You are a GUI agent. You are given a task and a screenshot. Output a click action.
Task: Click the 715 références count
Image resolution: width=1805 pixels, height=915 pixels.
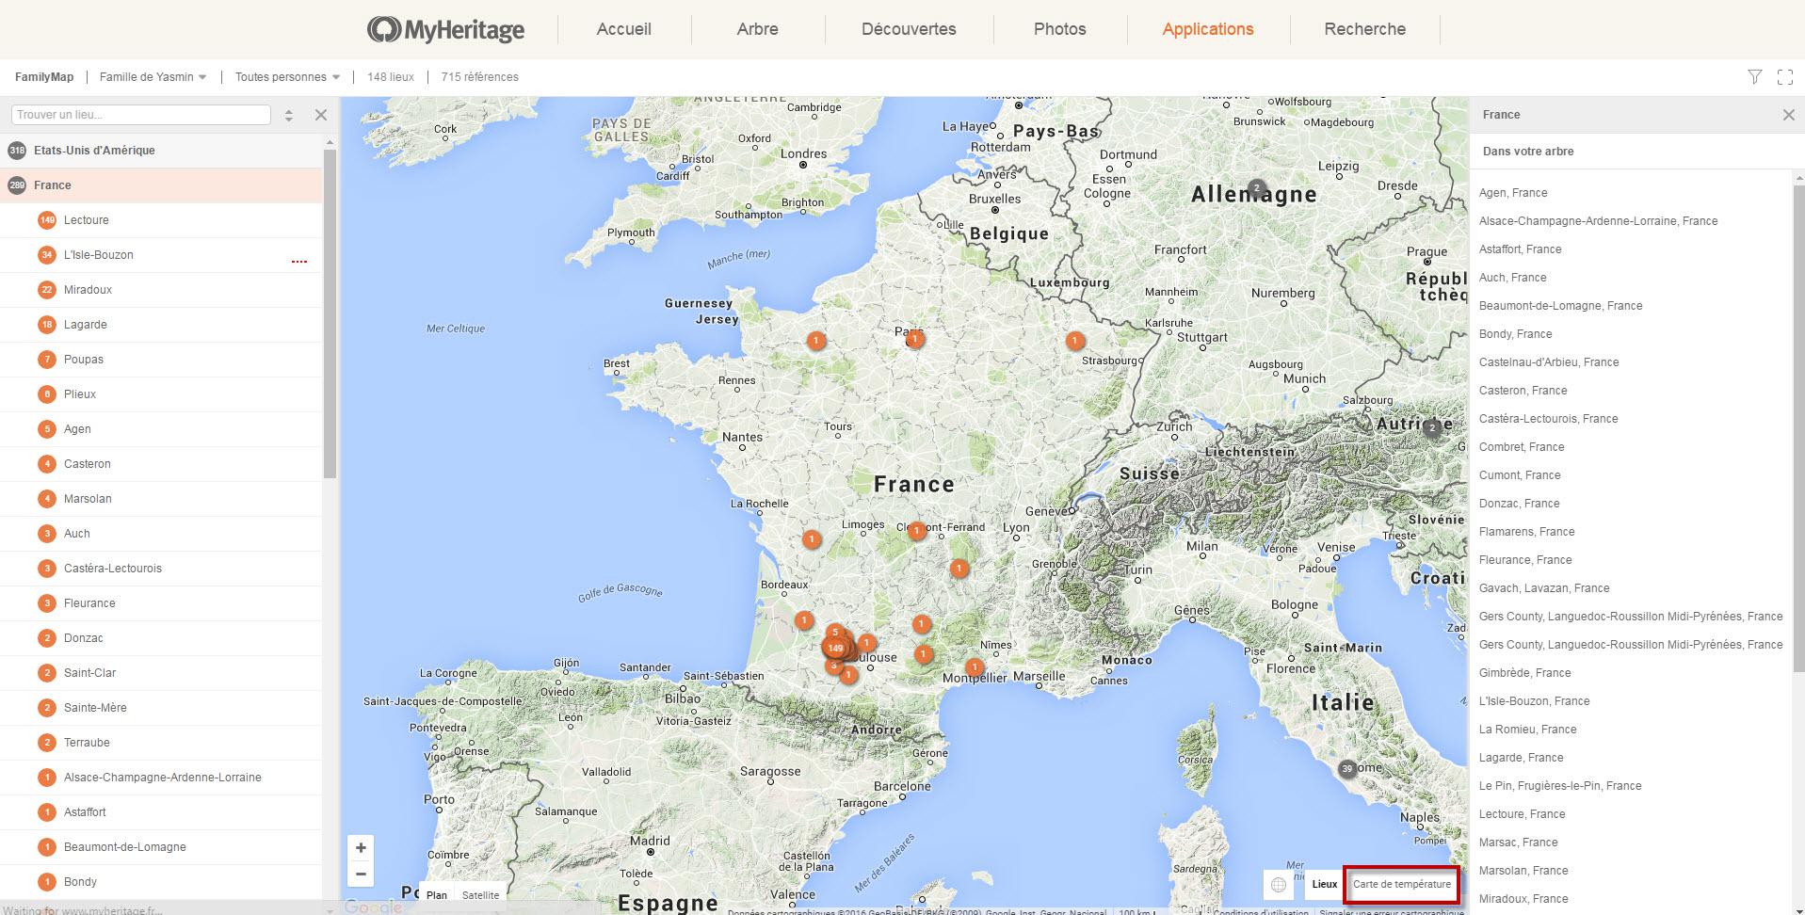tap(479, 77)
